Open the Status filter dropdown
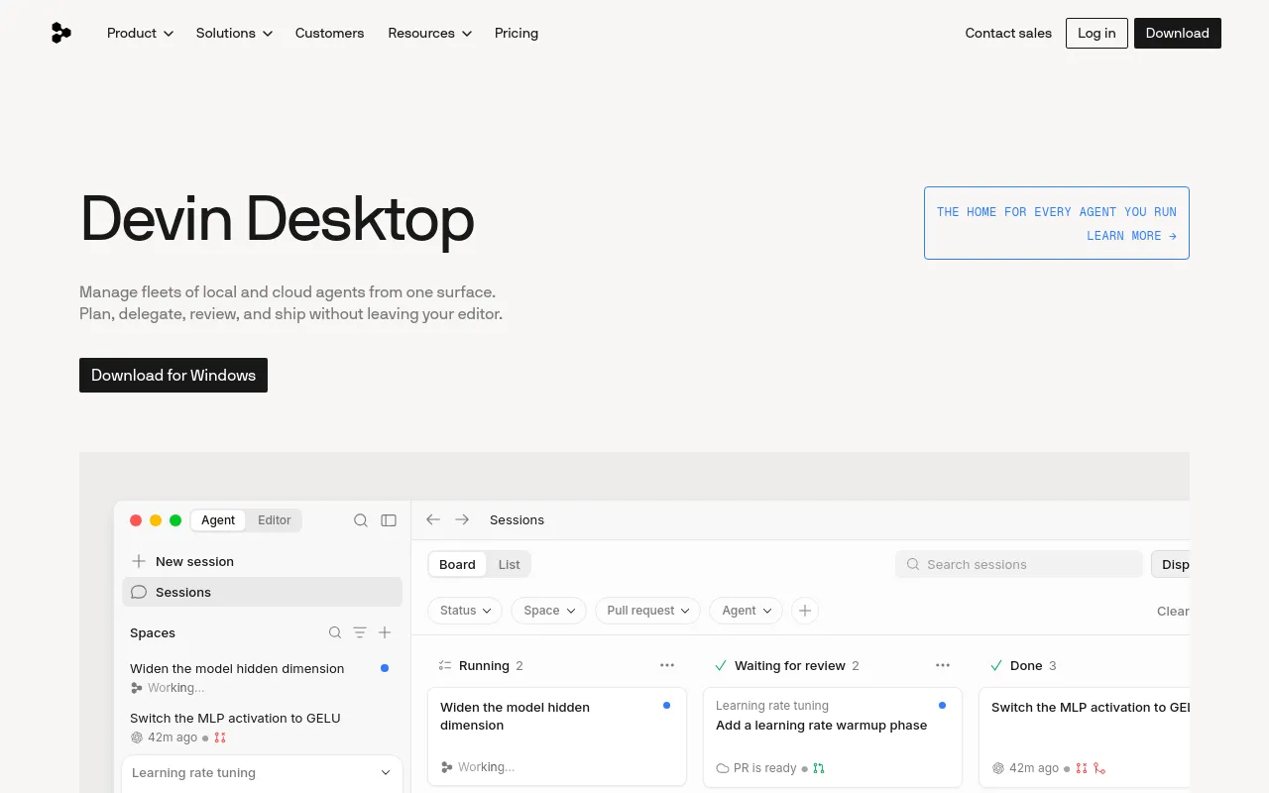 [x=465, y=611]
